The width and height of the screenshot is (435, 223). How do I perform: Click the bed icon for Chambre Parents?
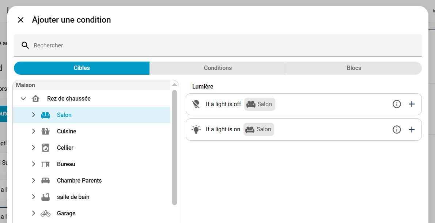[x=45, y=181]
